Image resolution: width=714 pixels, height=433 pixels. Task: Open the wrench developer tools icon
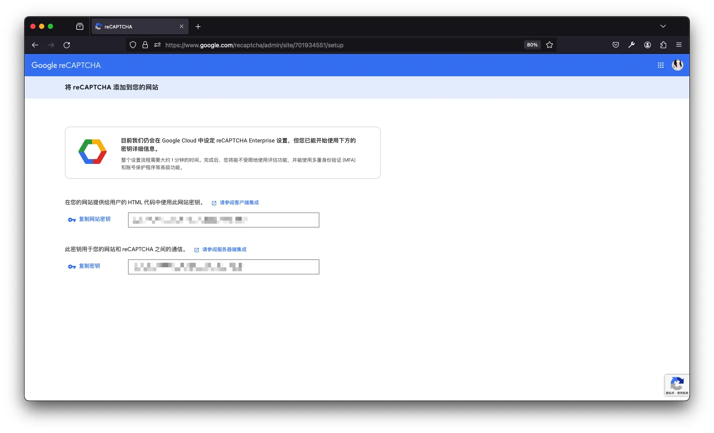pyautogui.click(x=631, y=45)
